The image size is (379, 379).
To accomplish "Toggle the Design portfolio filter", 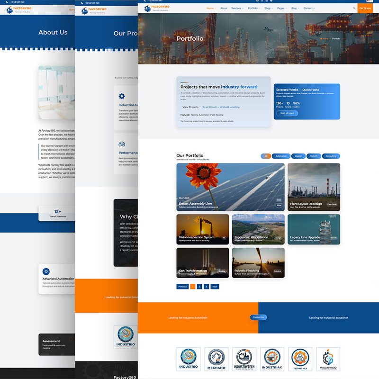I will [x=298, y=156].
